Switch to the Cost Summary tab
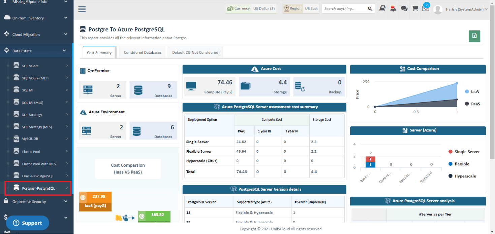This screenshot has height=234, width=495. pyautogui.click(x=99, y=52)
